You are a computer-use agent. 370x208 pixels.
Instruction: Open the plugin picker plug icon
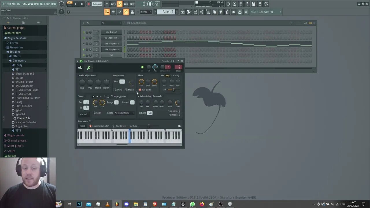tap(221, 12)
